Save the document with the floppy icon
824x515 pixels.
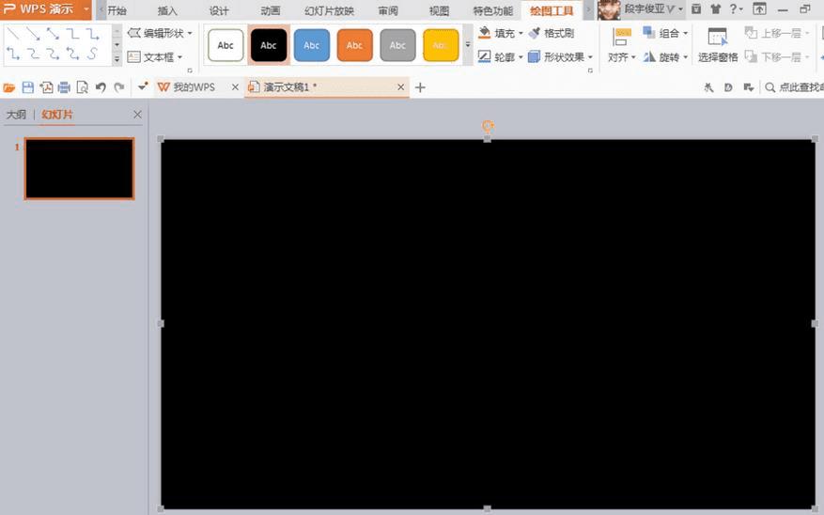click(28, 87)
